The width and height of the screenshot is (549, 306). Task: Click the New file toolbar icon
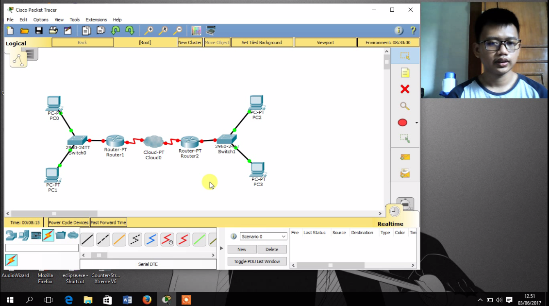click(10, 31)
